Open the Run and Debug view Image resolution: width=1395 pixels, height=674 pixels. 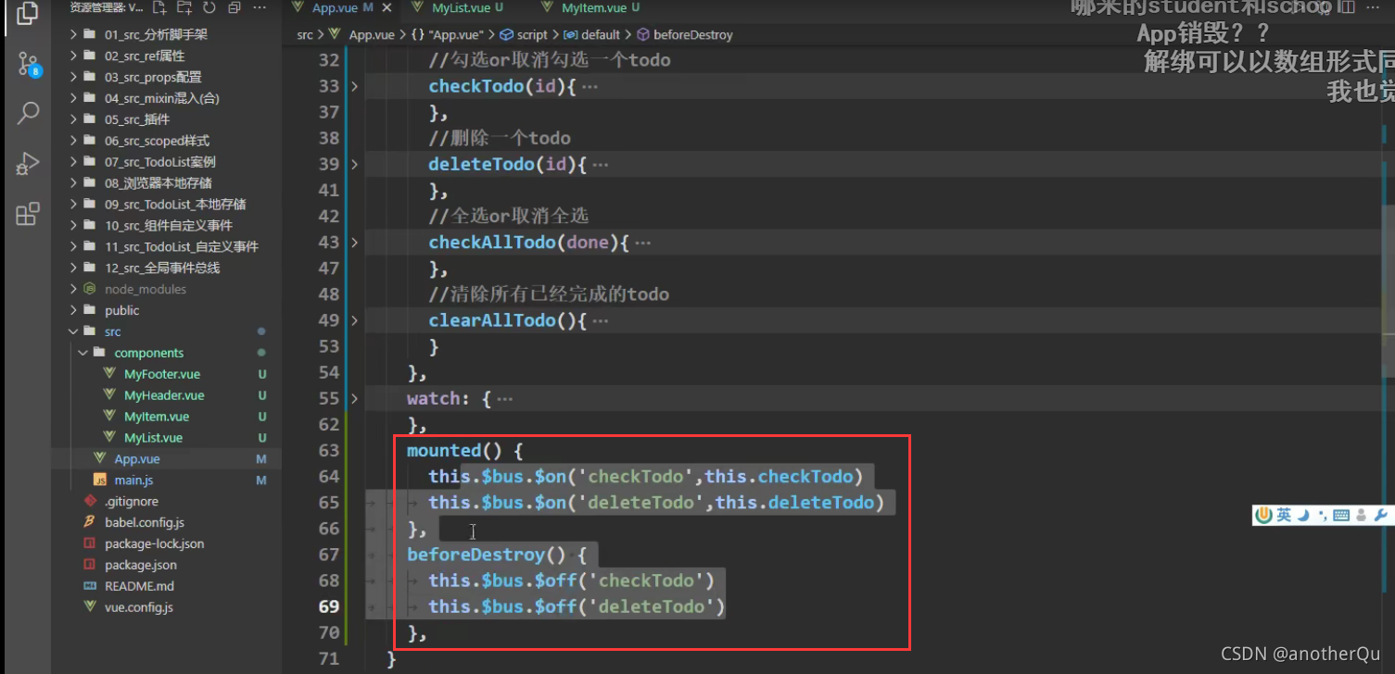(28, 165)
